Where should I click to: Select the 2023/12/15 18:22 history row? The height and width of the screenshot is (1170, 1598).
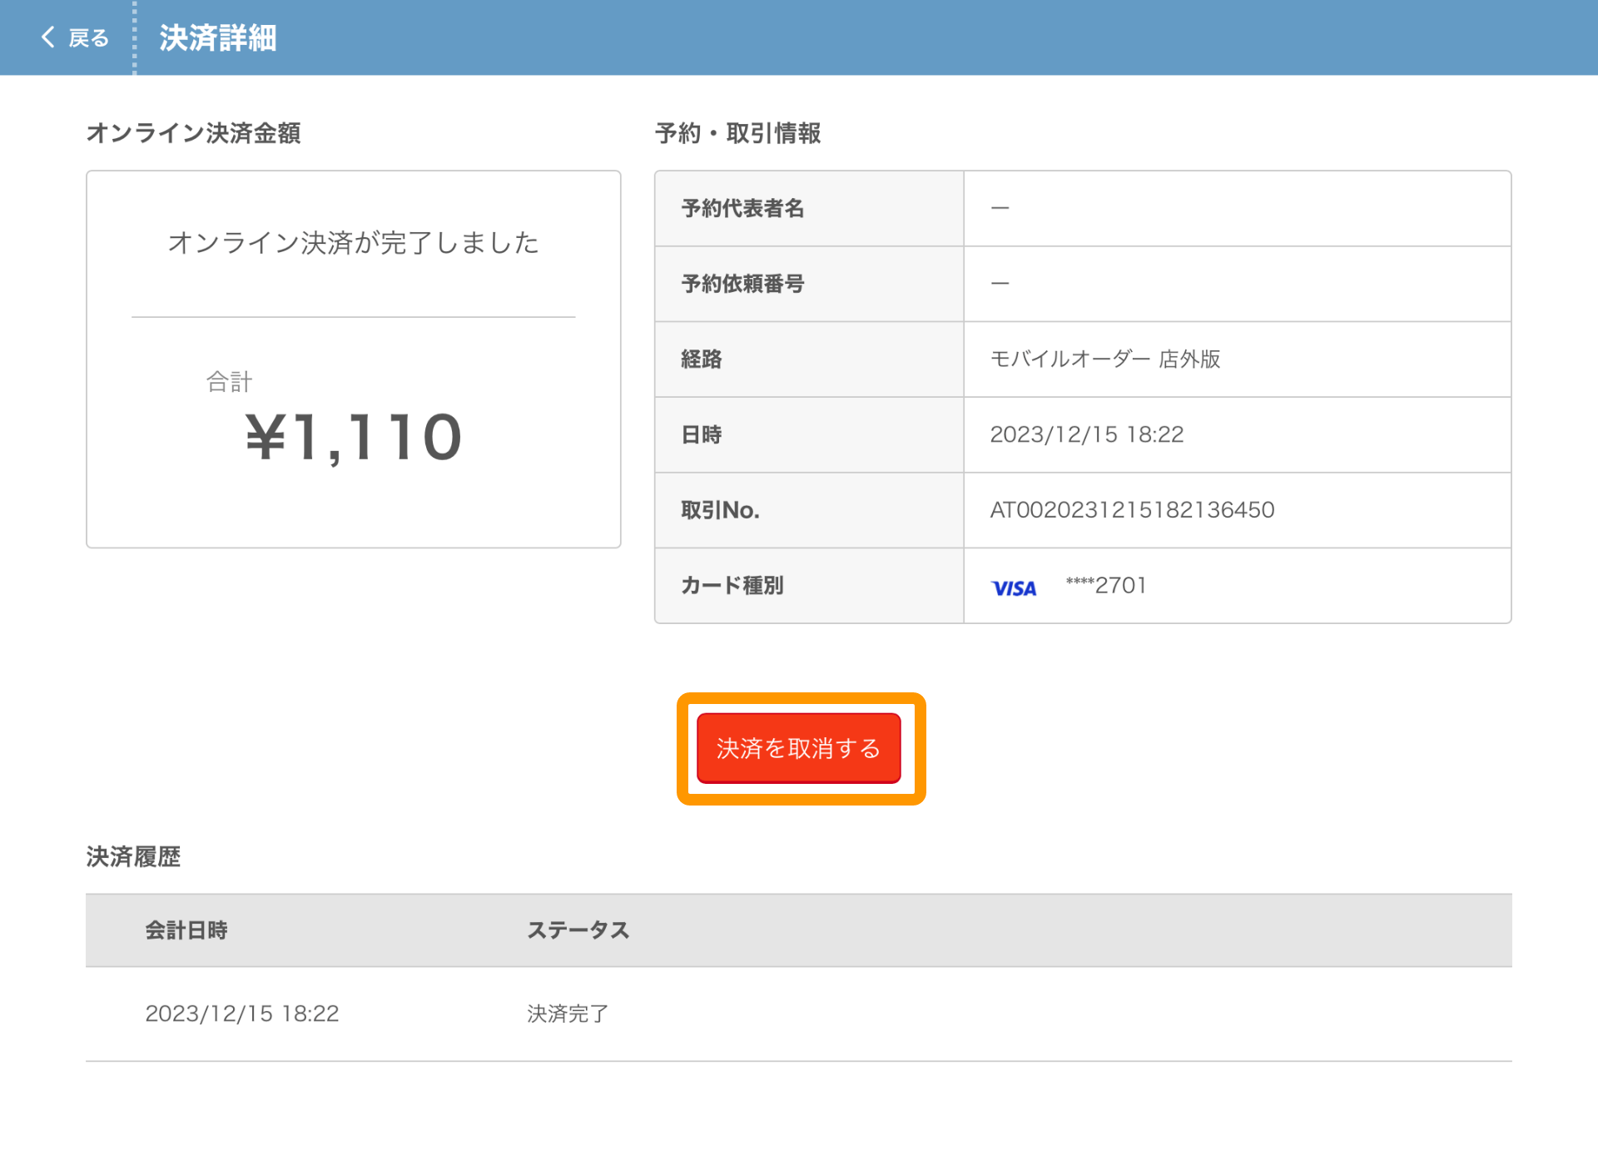coord(241,1013)
